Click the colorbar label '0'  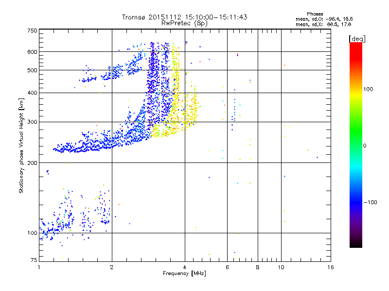coord(365,145)
